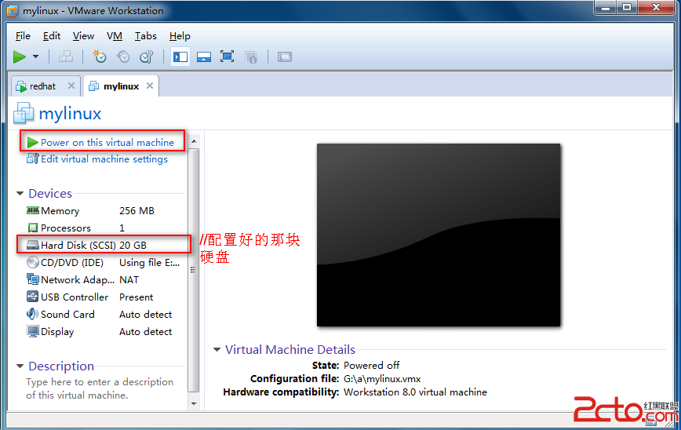Click the mylinux VM title icon
Screen dimensions: 681x430
coord(23,113)
